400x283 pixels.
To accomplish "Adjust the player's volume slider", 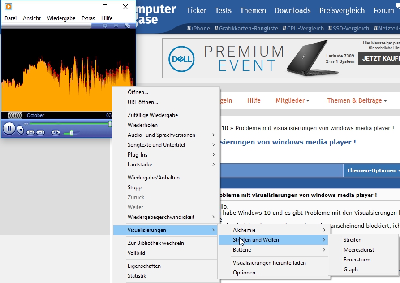I will [x=71, y=133].
